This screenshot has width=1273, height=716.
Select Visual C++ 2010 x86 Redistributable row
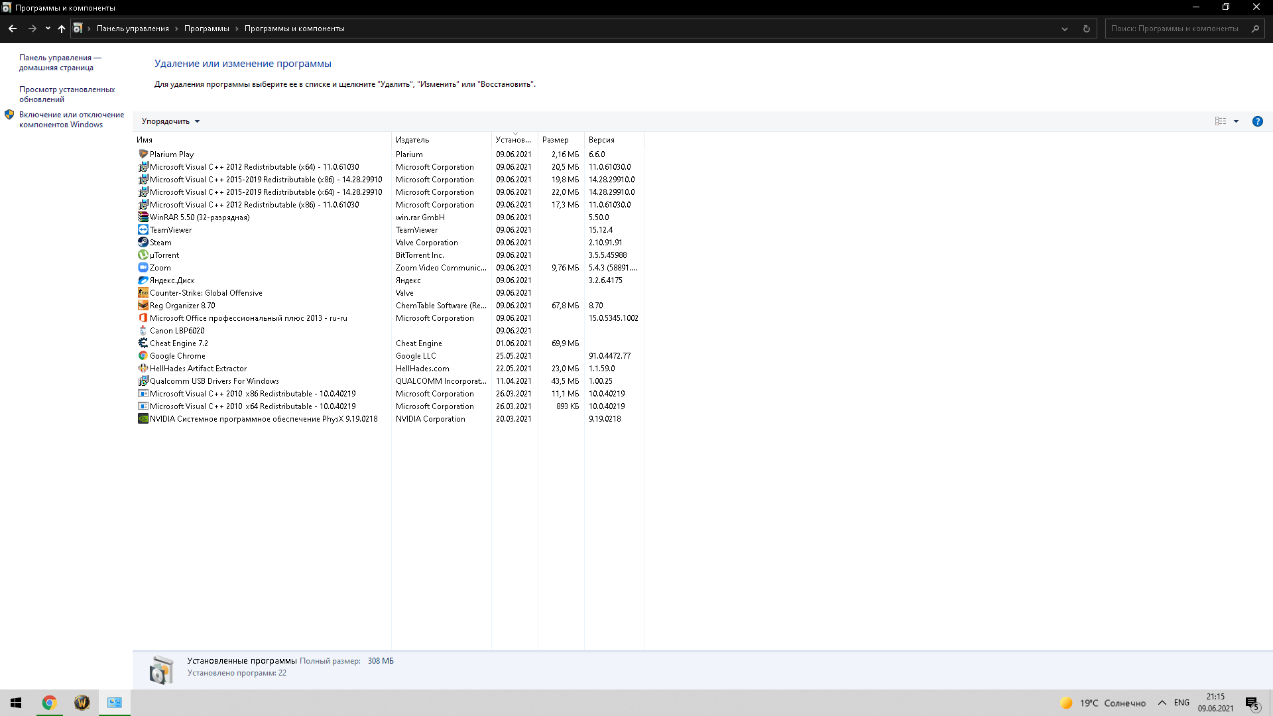(x=388, y=394)
